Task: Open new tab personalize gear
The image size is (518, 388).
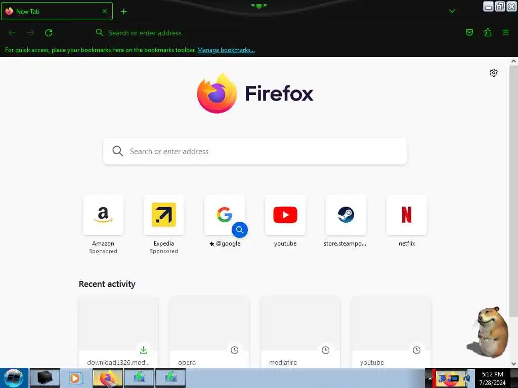Action: [494, 73]
